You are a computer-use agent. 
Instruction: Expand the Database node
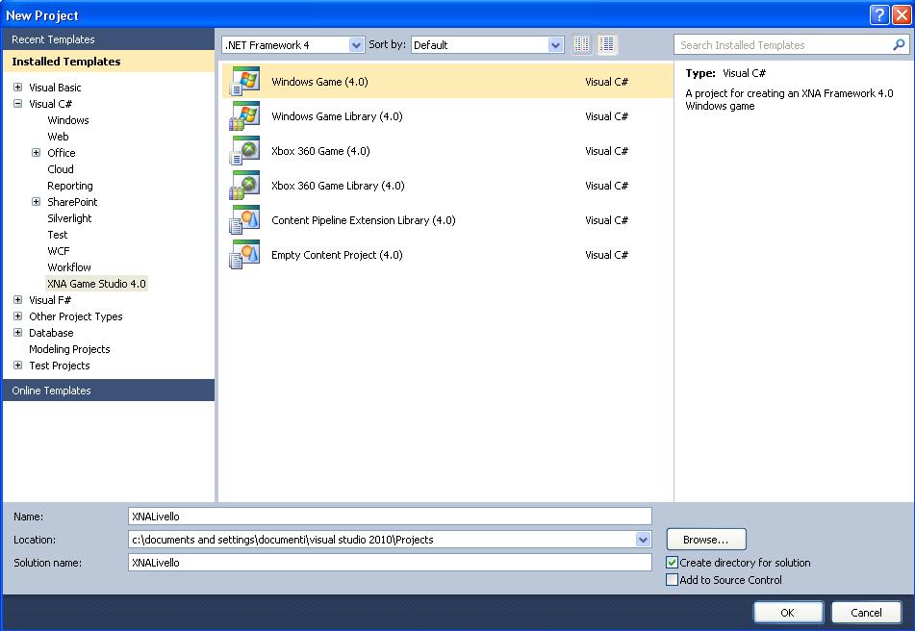pos(18,333)
